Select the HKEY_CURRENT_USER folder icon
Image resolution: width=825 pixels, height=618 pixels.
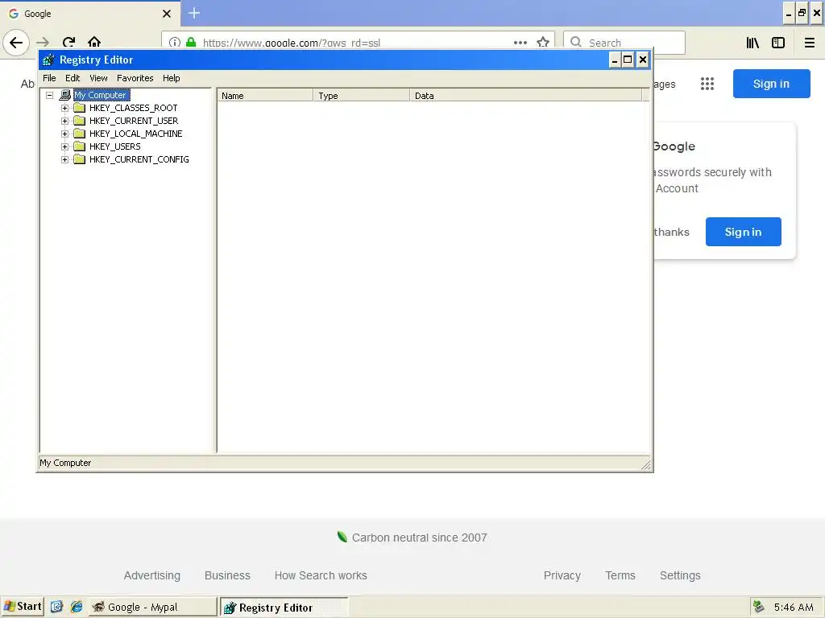(80, 121)
